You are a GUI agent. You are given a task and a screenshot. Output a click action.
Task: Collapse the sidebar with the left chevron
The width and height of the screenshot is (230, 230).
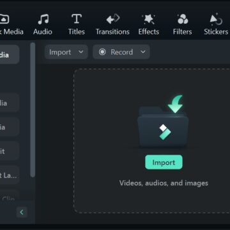click(x=22, y=212)
